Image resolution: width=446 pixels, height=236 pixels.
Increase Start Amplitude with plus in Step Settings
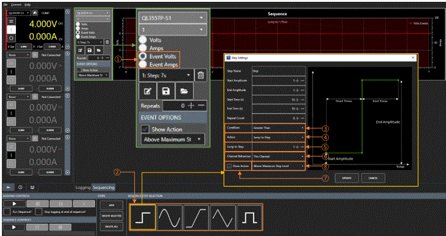(297, 81)
